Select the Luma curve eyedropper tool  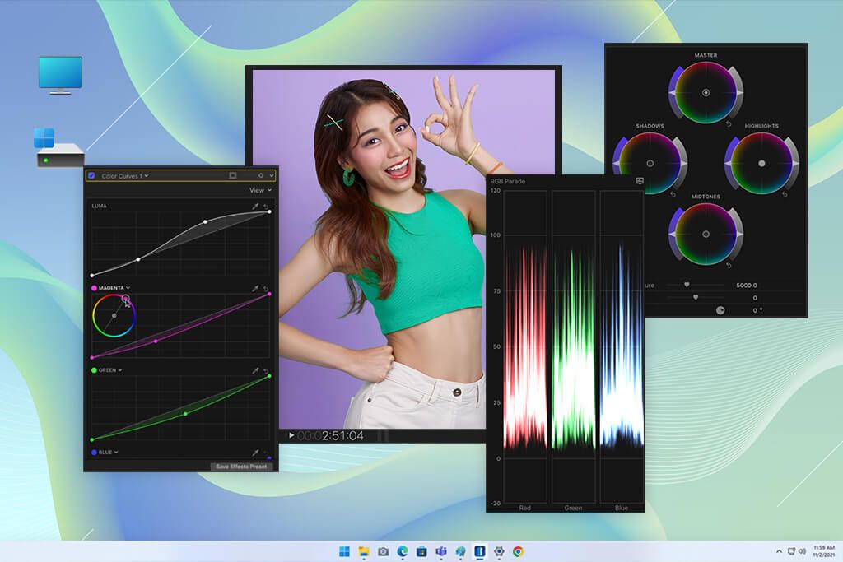[255, 206]
